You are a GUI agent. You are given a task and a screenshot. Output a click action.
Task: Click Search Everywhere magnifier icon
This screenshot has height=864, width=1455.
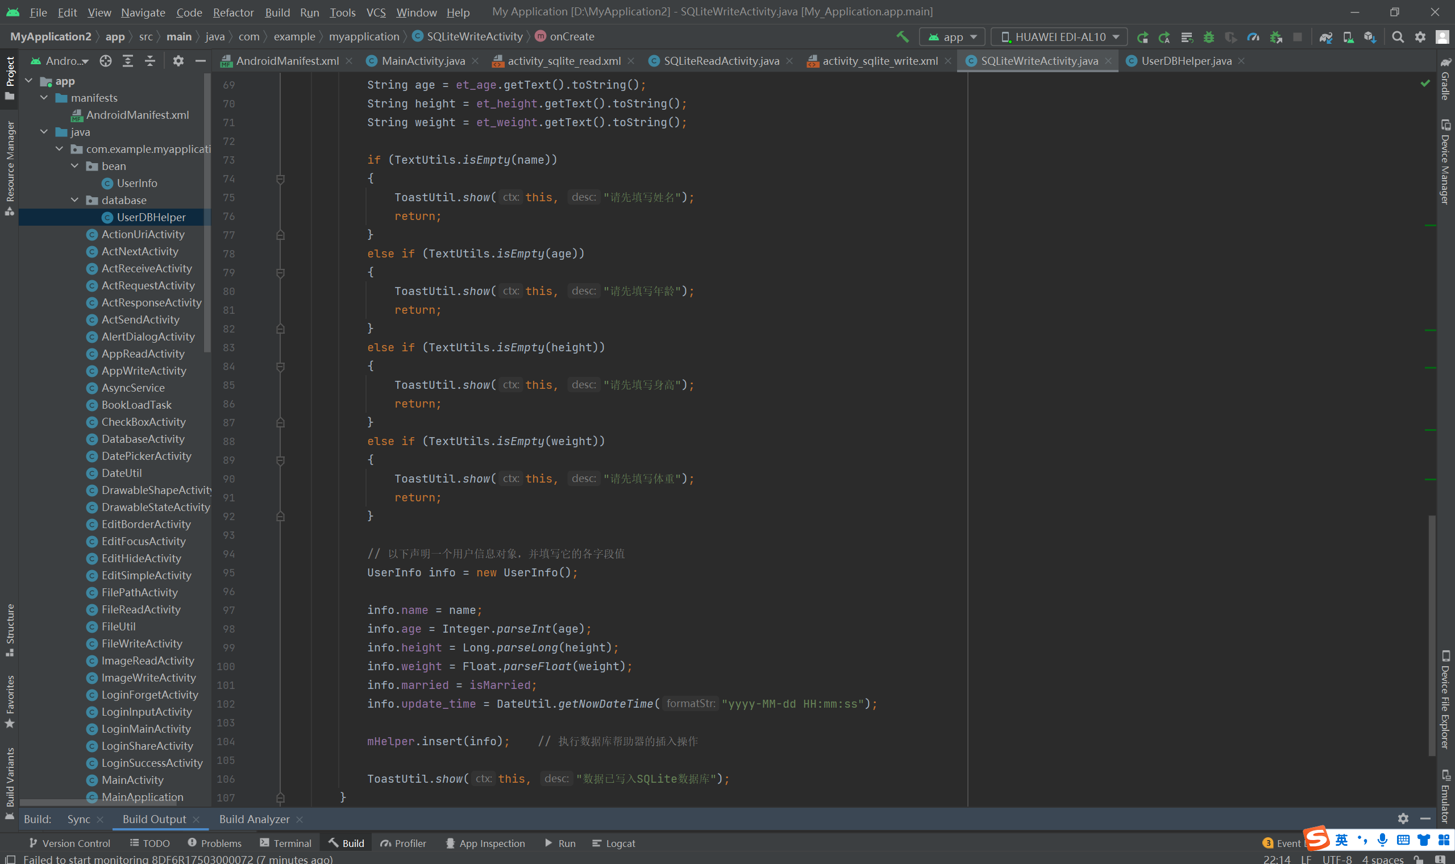click(x=1398, y=37)
